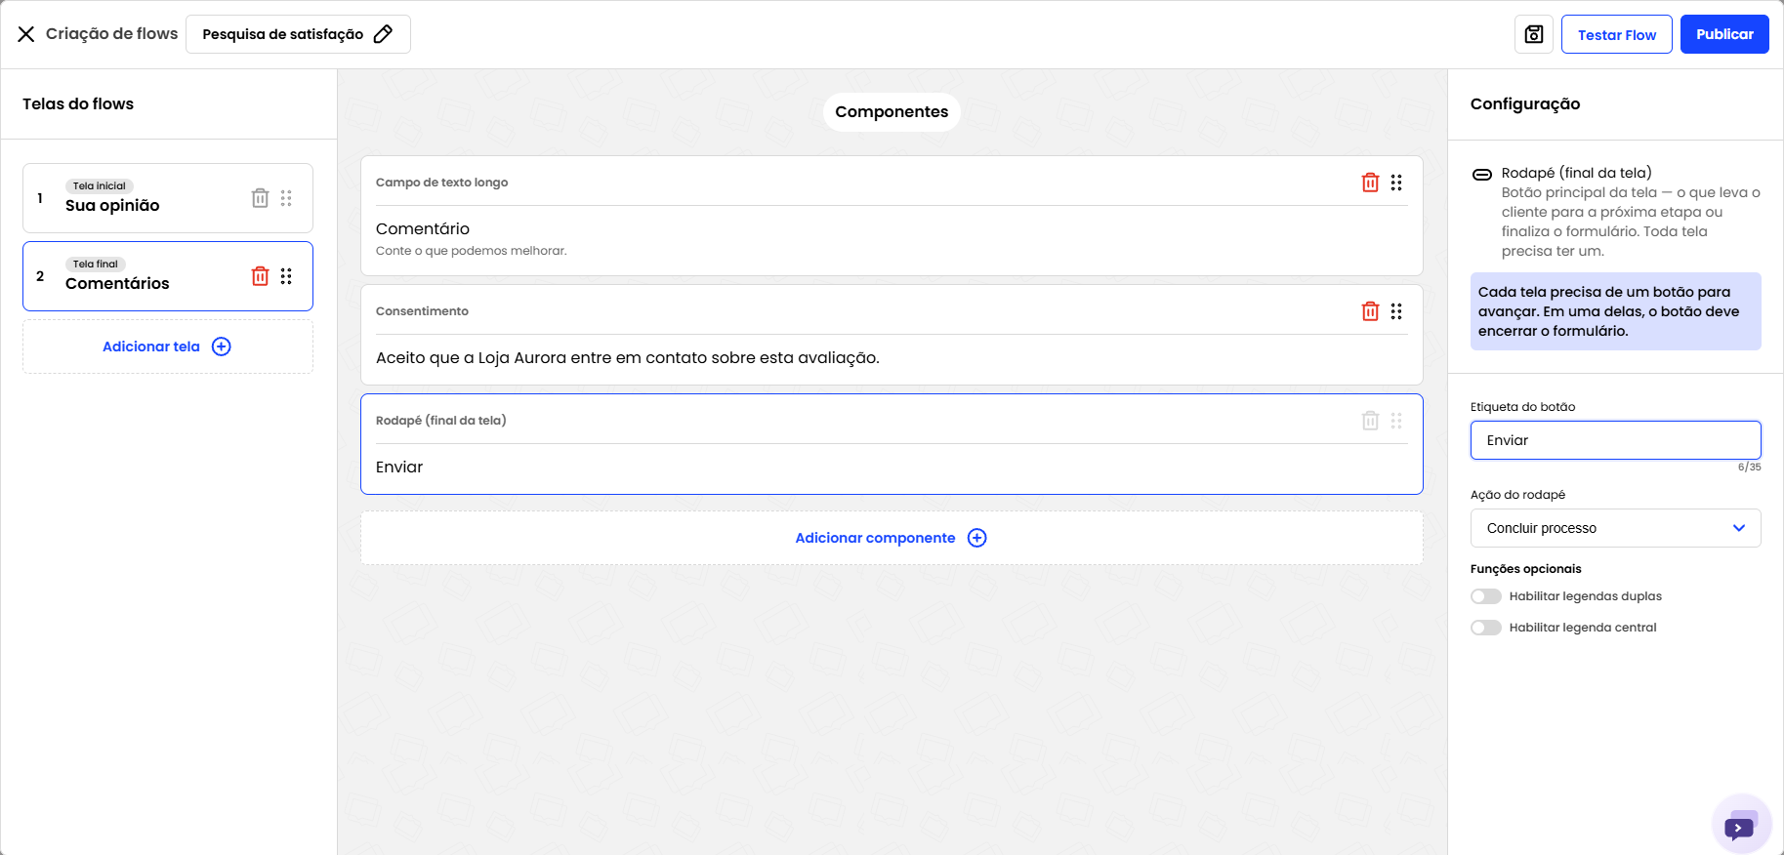Close the flow creation editor
This screenshot has width=1784, height=855.
pyautogui.click(x=26, y=34)
